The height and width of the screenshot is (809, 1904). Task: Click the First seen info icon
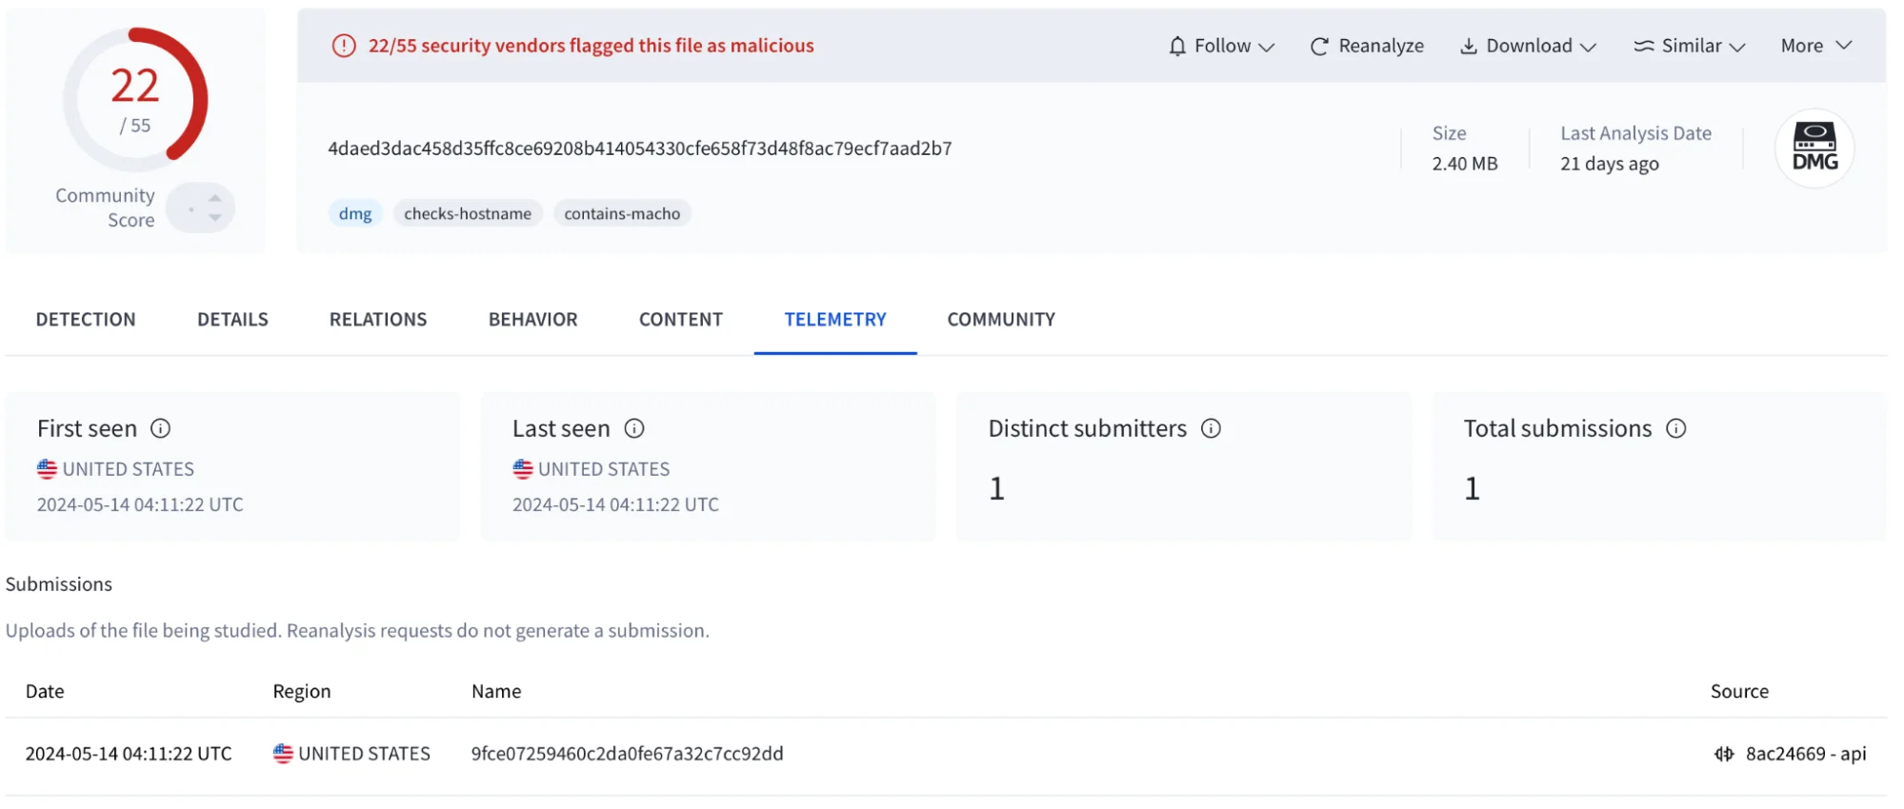[161, 428]
